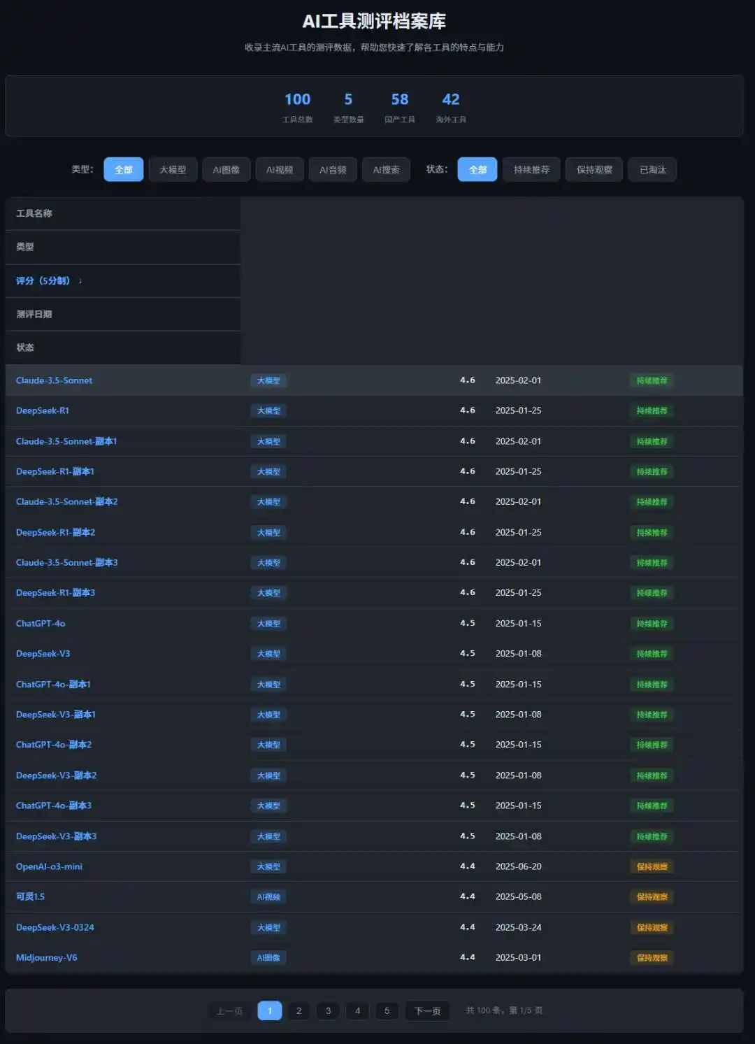The height and width of the screenshot is (1044, 755).
Task: Click the 100 工具总数 statistic
Action: (x=297, y=107)
